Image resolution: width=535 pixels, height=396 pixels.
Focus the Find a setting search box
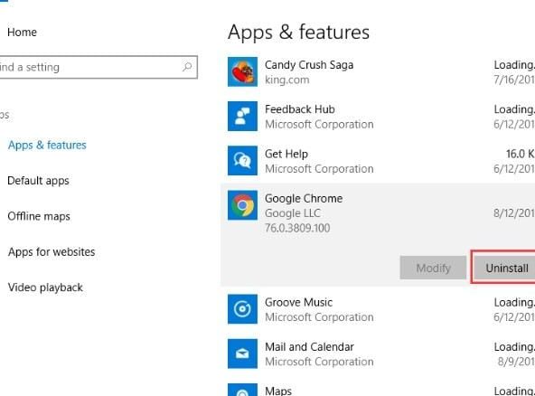pos(99,67)
